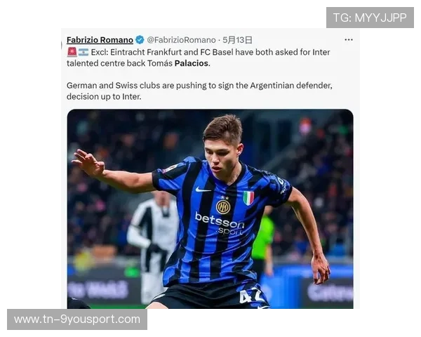
Task: Click the @FabrizioRomano handle
Action: pos(181,40)
